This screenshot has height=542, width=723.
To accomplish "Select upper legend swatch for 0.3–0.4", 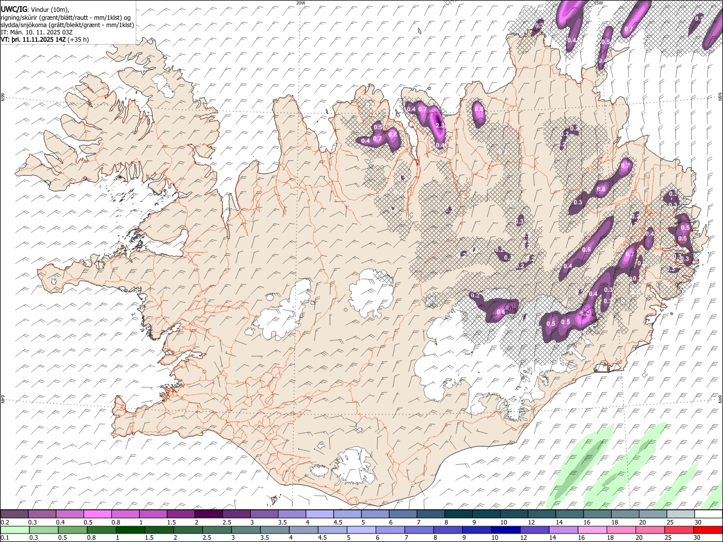I will point(42,514).
